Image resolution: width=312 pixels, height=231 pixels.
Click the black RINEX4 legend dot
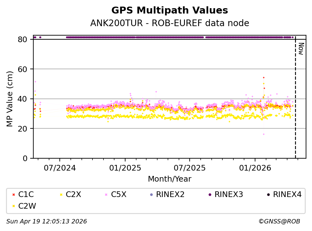pyautogui.click(x=268, y=195)
